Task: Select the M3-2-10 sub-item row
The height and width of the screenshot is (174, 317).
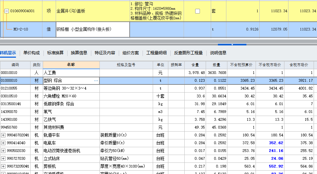Action: (158, 29)
